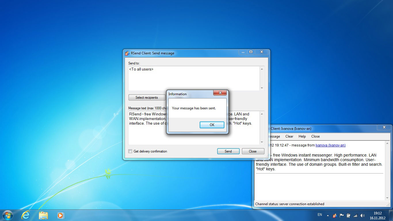The height and width of the screenshot is (221, 393).
Task: Enable Get delivery confirmation checkbox
Action: pos(130,151)
